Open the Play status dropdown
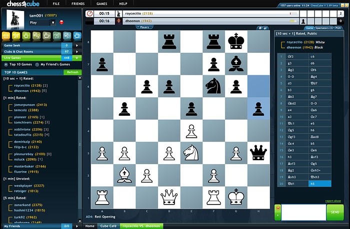The image size is (350, 229). click(53, 22)
